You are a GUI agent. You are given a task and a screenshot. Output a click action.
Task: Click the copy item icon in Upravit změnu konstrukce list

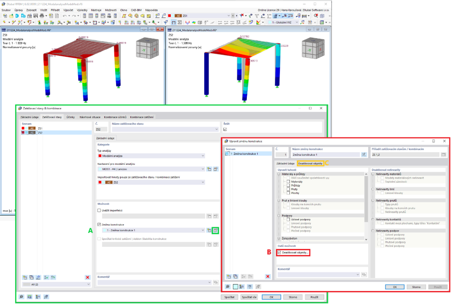[x=235, y=276]
